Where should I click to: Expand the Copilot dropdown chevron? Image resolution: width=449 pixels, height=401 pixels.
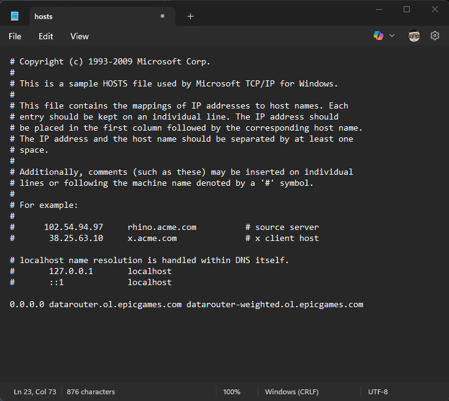pos(392,36)
